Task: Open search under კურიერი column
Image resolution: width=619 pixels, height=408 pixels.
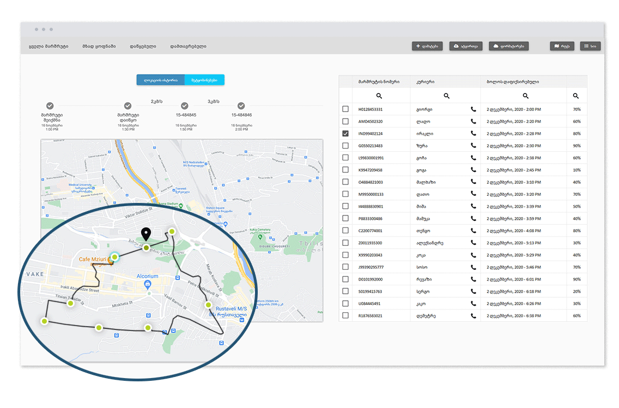Action: tap(446, 96)
